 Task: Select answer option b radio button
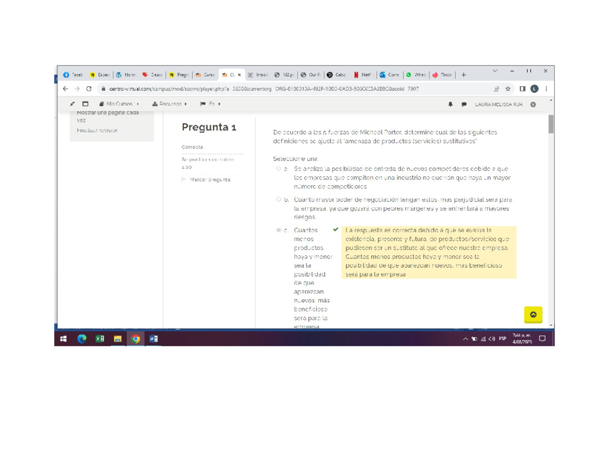(x=278, y=199)
